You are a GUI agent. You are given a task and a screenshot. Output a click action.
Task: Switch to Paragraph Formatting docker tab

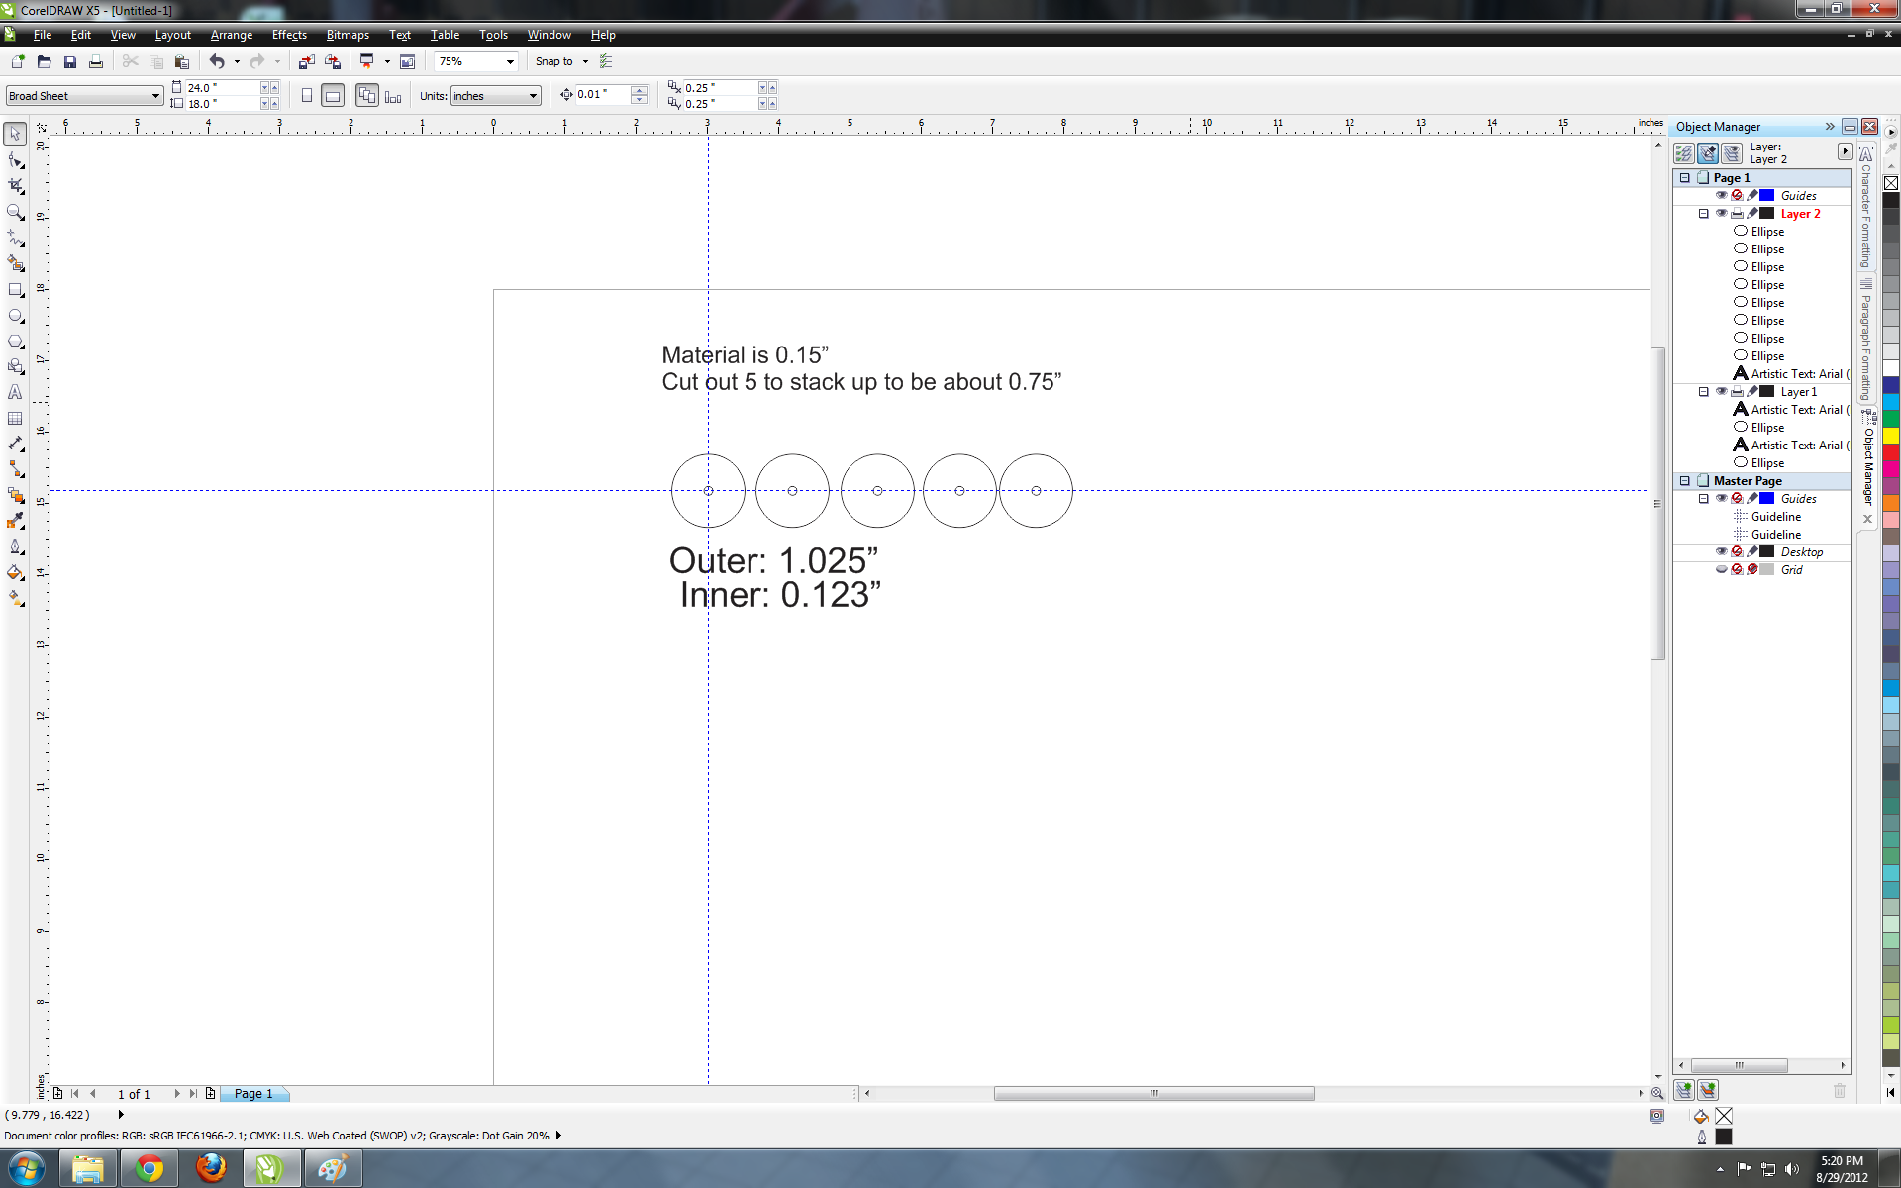[x=1865, y=340]
